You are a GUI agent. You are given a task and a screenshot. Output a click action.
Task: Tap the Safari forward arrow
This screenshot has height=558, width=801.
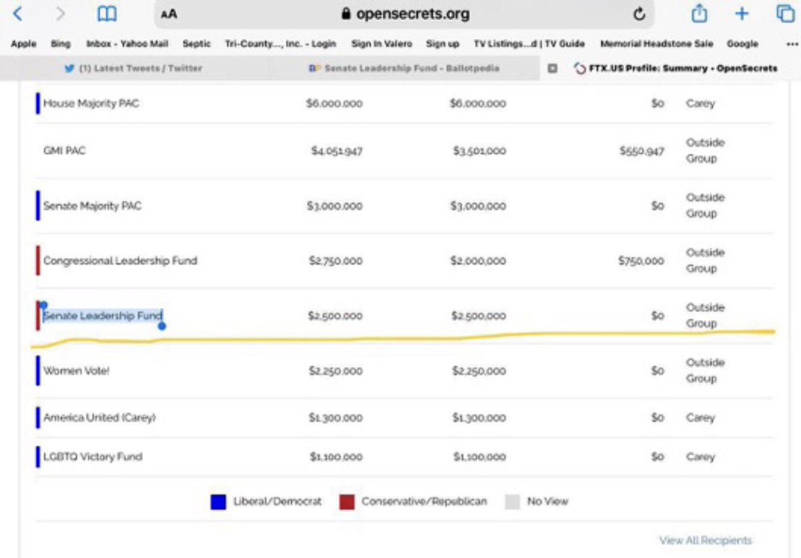61,13
